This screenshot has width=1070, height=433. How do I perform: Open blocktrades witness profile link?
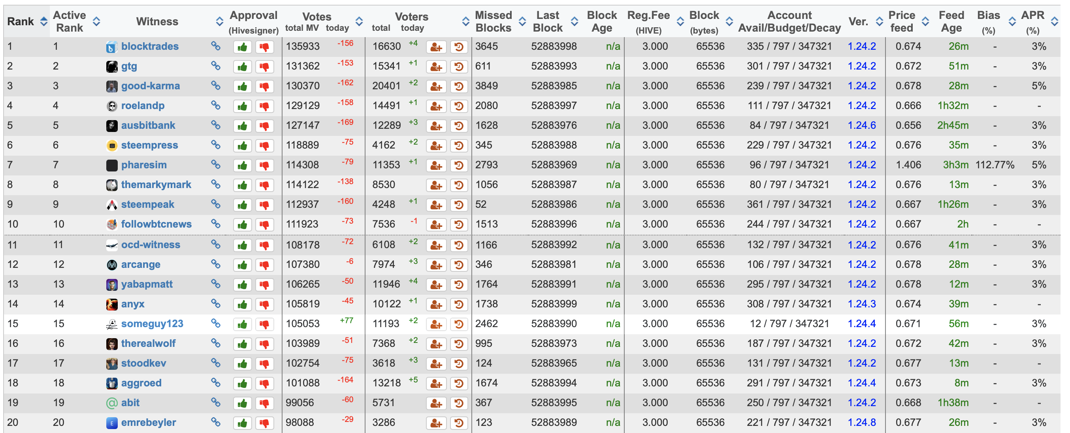coord(150,47)
